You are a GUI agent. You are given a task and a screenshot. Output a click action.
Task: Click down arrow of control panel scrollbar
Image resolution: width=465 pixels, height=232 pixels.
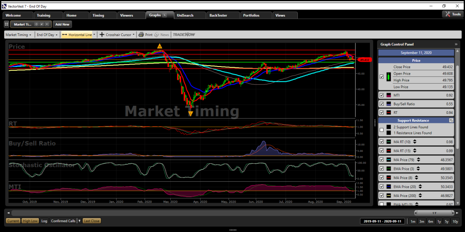pos(459,203)
